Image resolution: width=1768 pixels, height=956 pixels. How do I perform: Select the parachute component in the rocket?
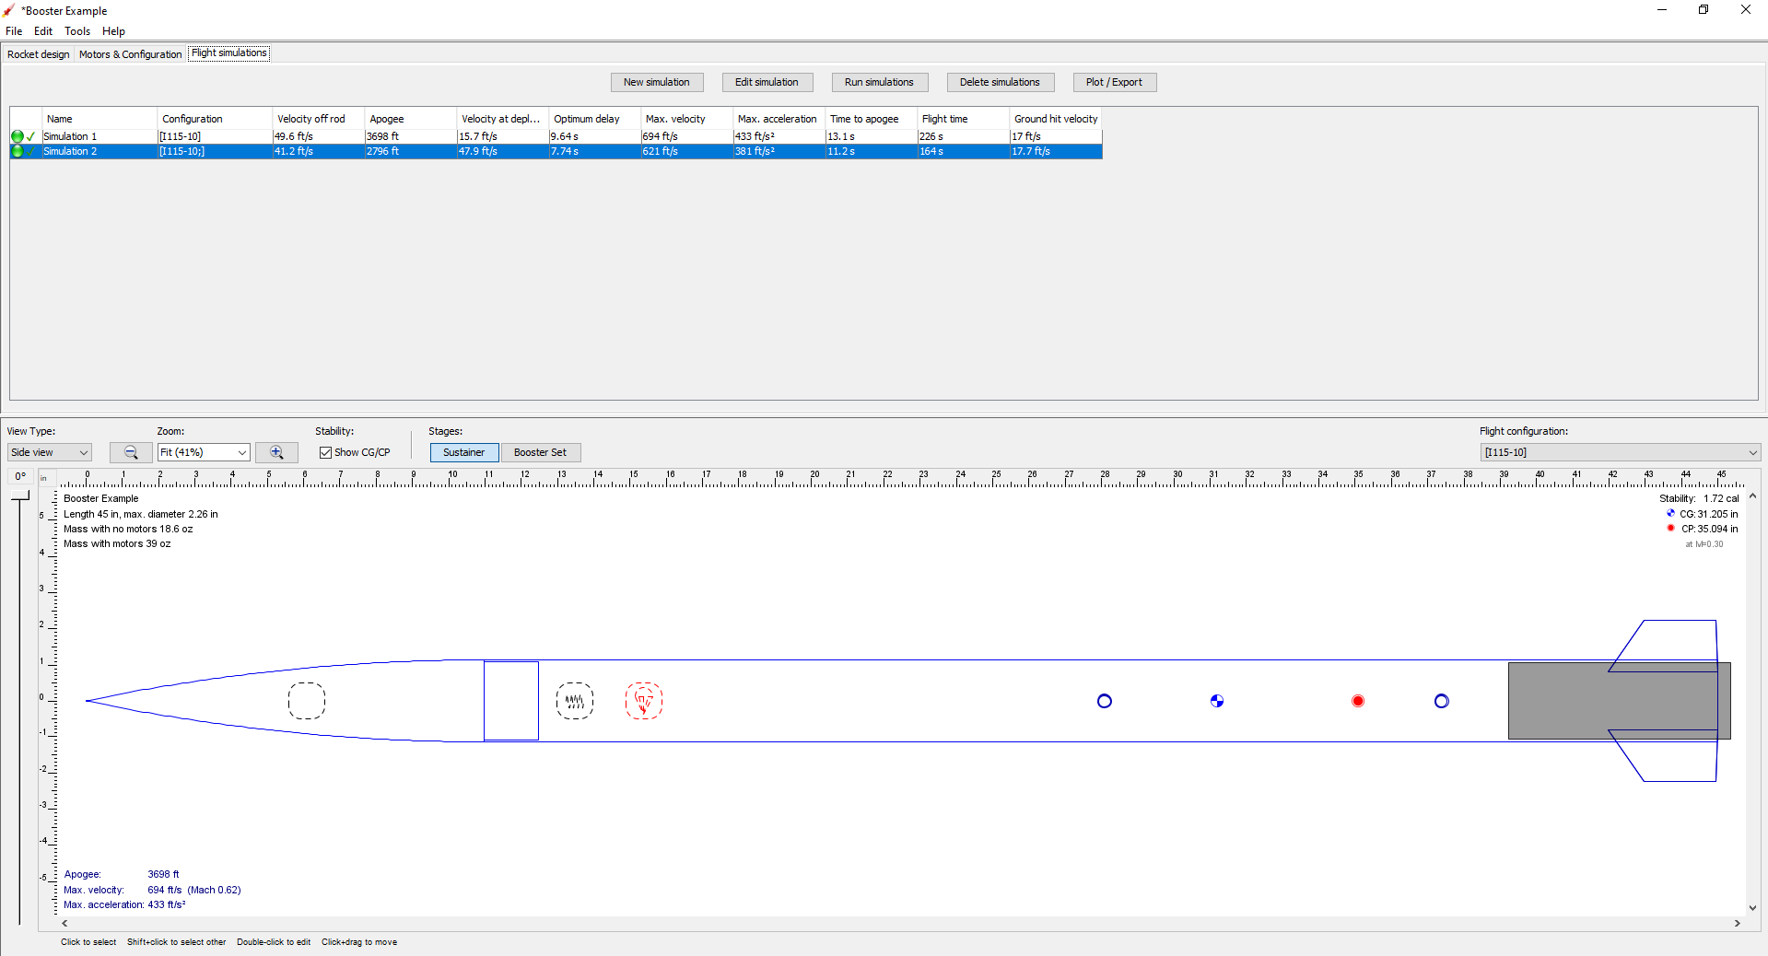coord(644,701)
